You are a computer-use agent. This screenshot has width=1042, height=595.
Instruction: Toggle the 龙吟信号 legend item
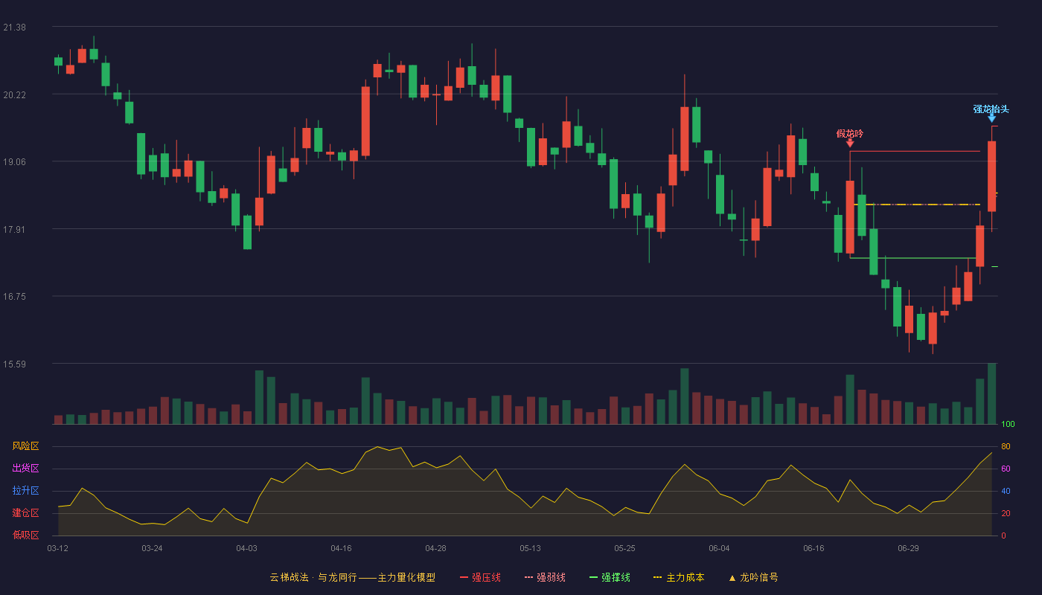coord(753,577)
